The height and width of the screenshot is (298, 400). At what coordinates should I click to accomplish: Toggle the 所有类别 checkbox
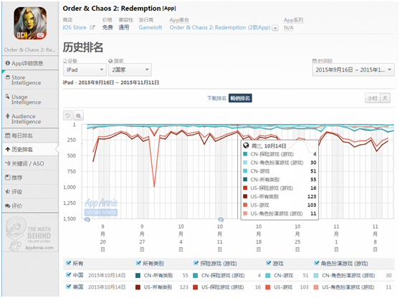click(x=138, y=263)
